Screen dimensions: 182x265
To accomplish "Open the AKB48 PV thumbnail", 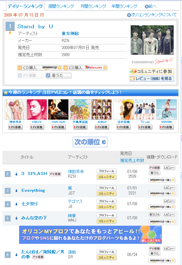I will [x=102, y=109].
